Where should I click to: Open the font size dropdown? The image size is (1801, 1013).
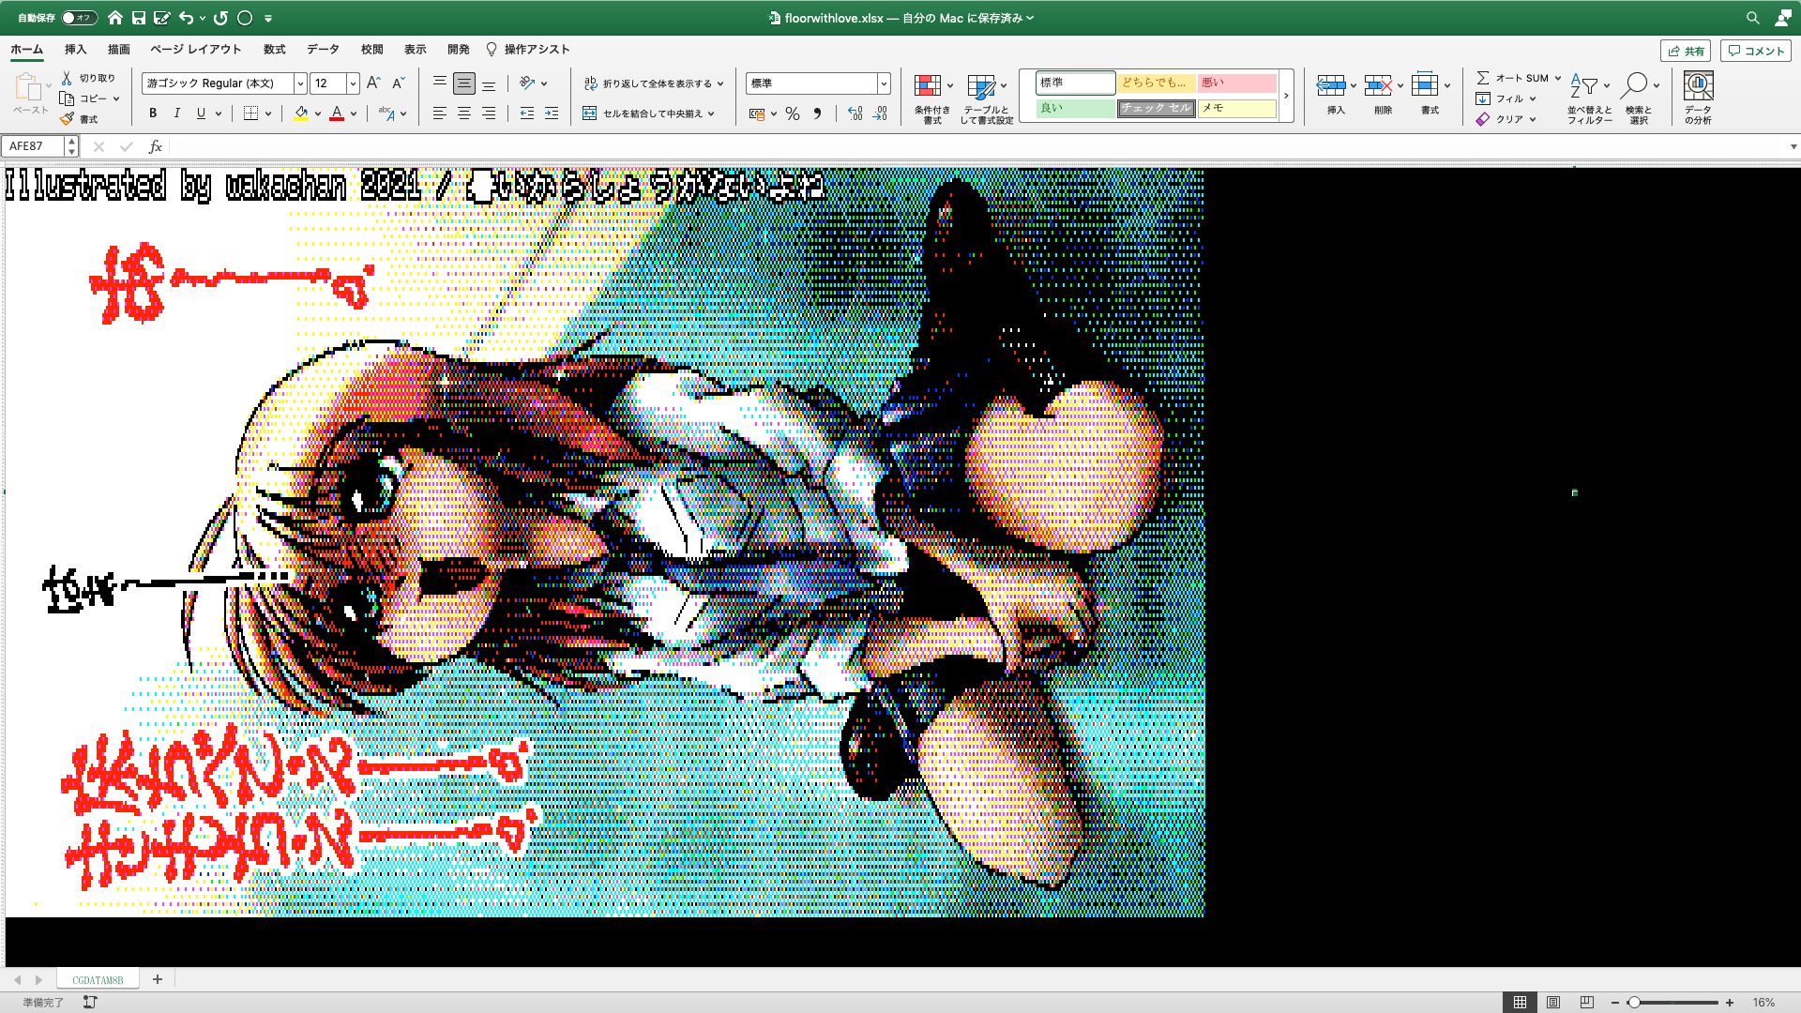tap(353, 83)
